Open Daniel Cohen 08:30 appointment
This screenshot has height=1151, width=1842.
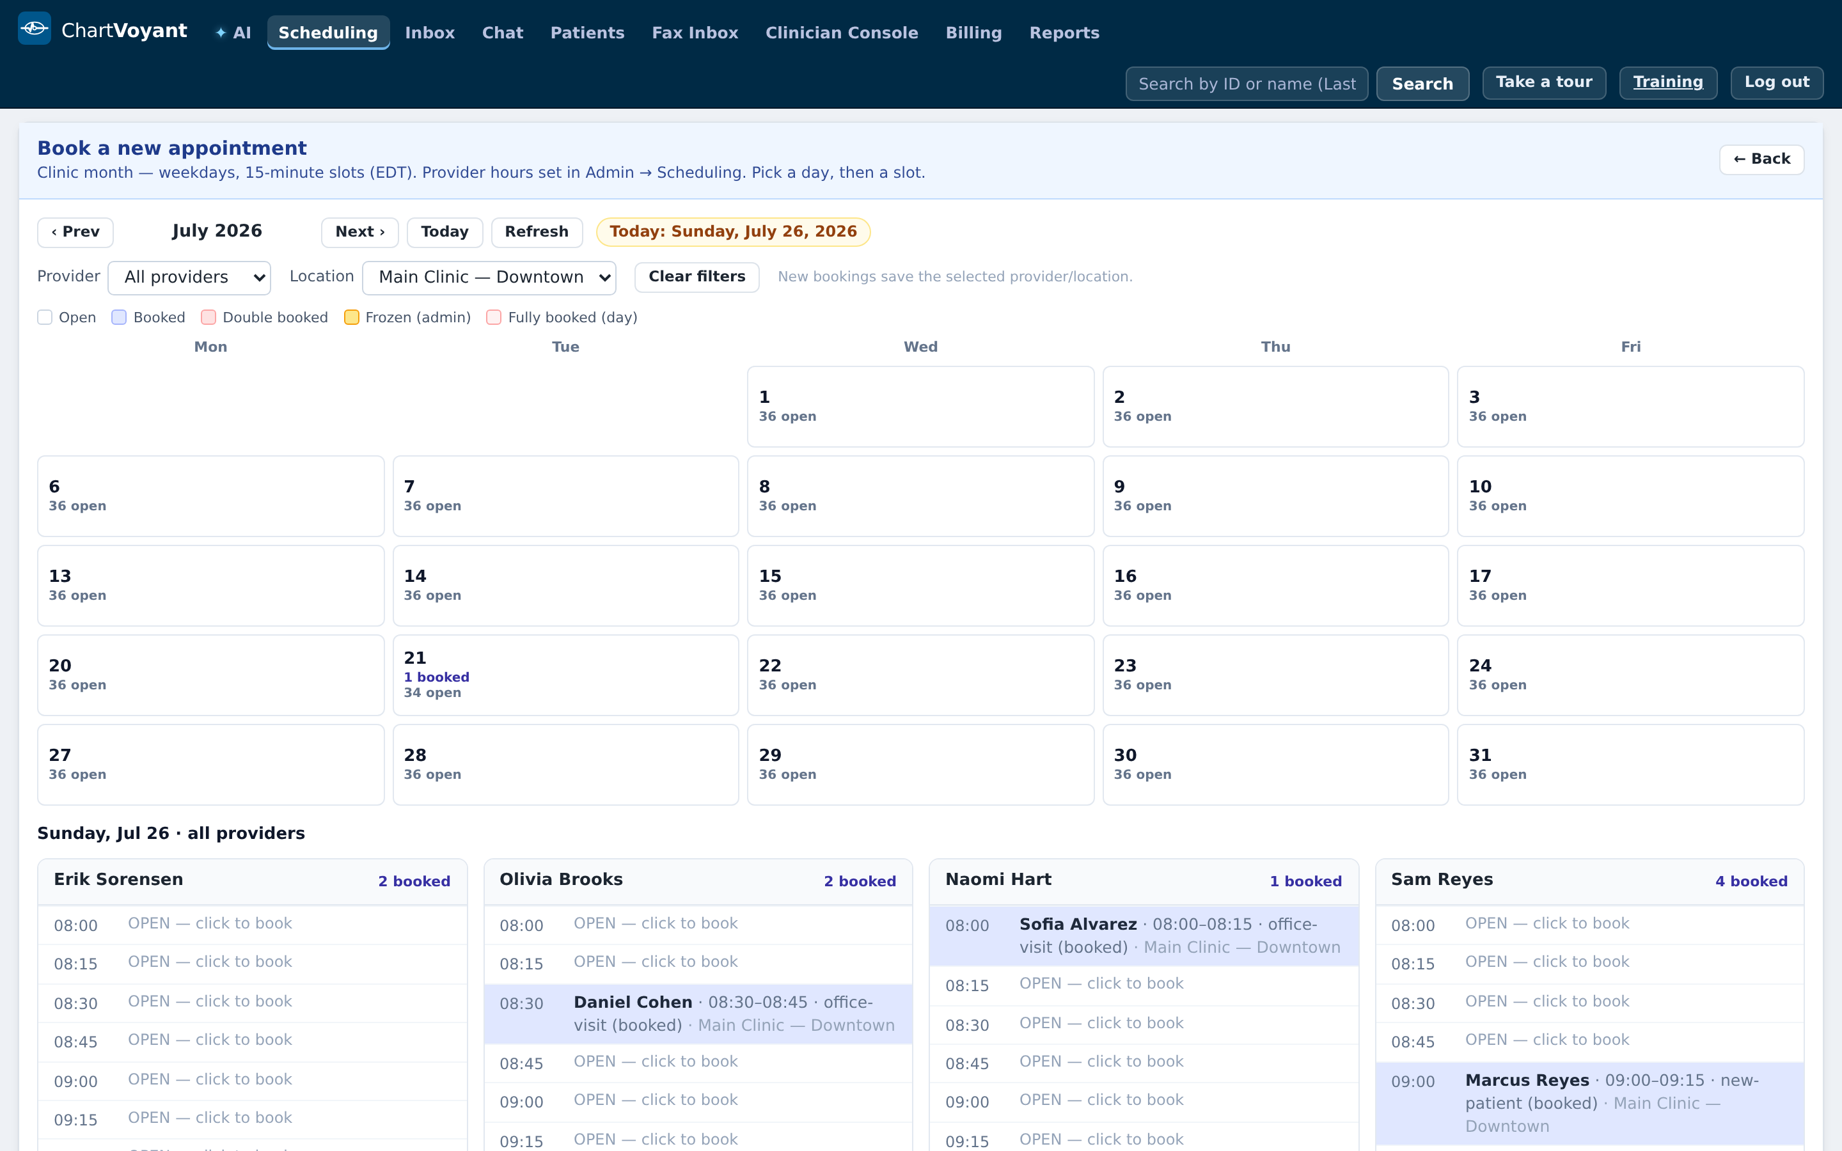[x=698, y=1014]
